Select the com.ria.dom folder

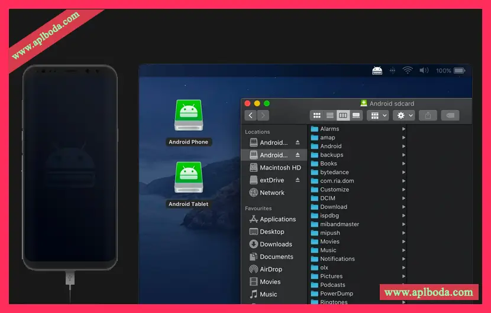(358, 181)
